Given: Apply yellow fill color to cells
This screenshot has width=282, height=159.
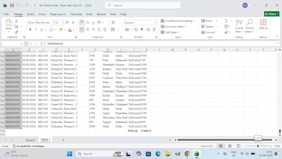Looking at the screenshot, I should point(61,29).
